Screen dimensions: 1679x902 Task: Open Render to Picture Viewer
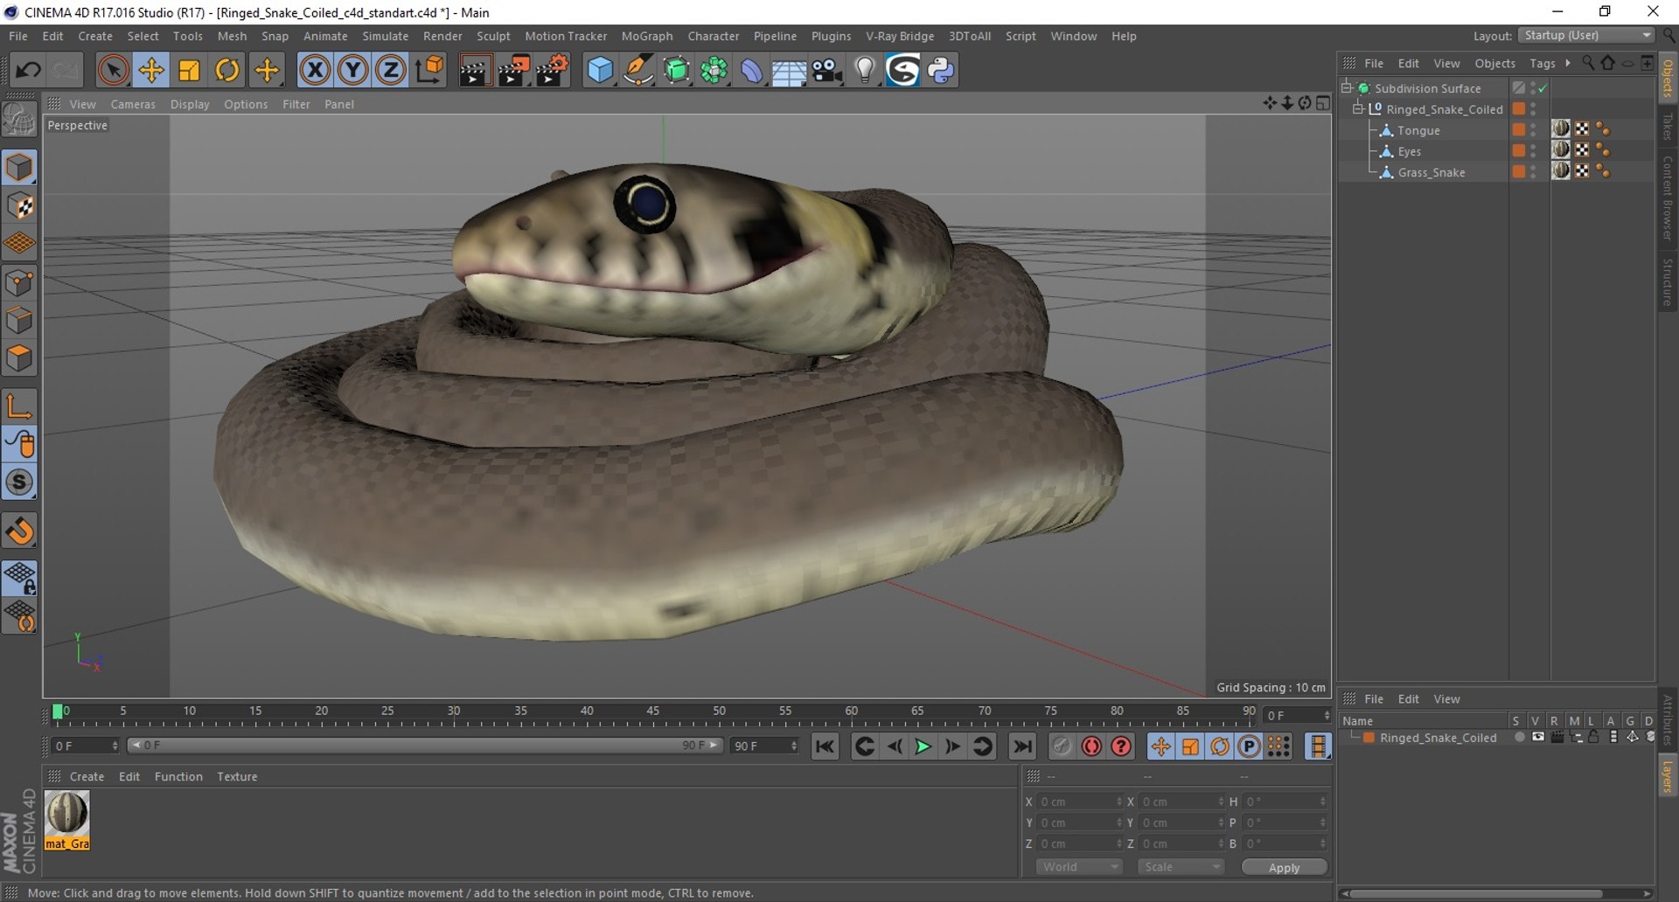[513, 70]
